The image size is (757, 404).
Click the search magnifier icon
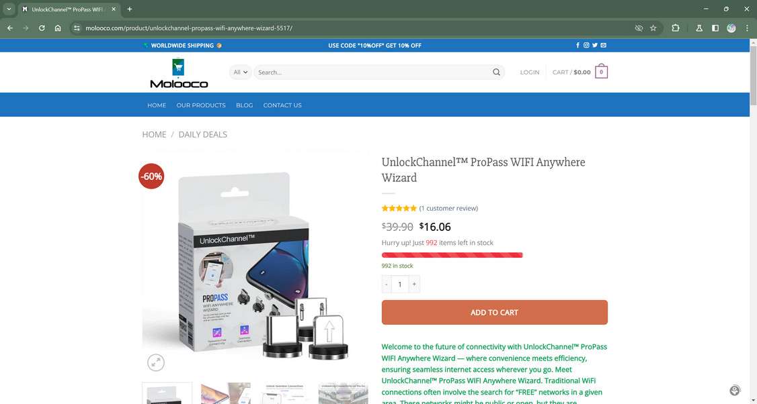(x=496, y=72)
